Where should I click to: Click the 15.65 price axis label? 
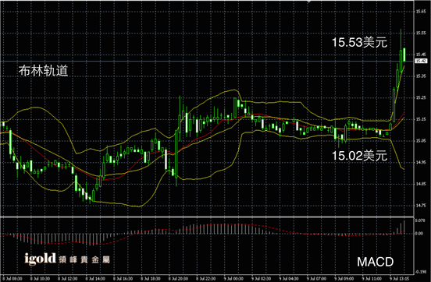pyautogui.click(x=421, y=12)
